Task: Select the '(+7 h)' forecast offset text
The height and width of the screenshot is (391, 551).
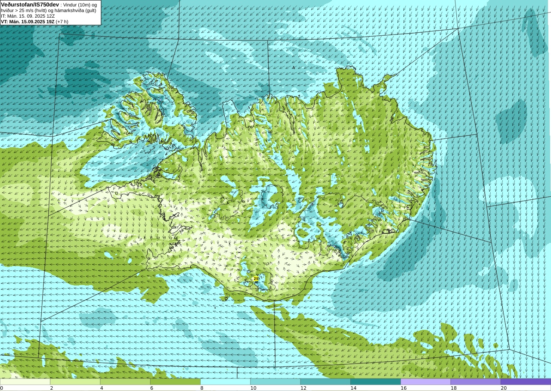Action: tap(62, 22)
